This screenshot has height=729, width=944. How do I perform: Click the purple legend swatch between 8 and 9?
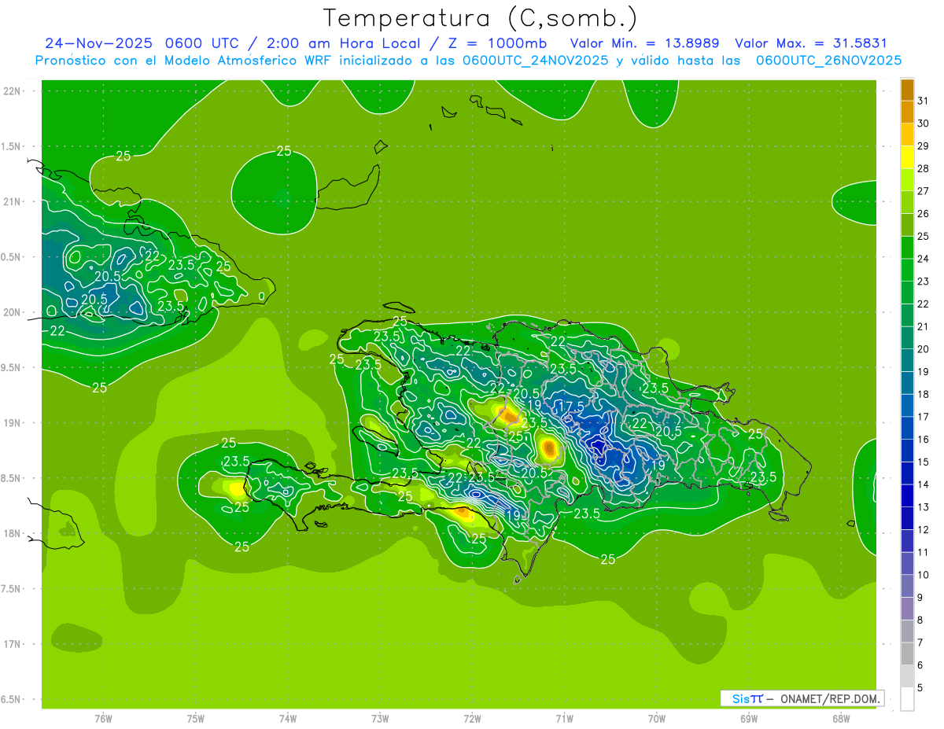pyautogui.click(x=907, y=609)
